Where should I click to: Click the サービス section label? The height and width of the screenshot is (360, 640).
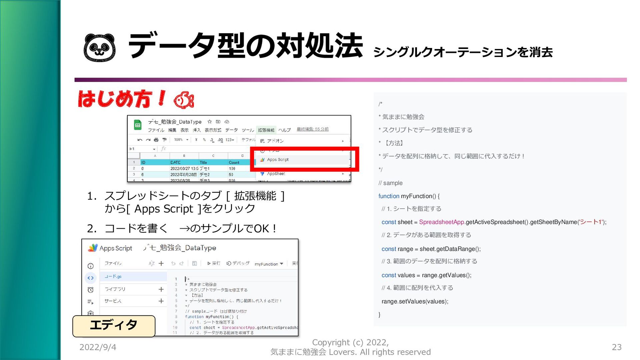tap(113, 301)
